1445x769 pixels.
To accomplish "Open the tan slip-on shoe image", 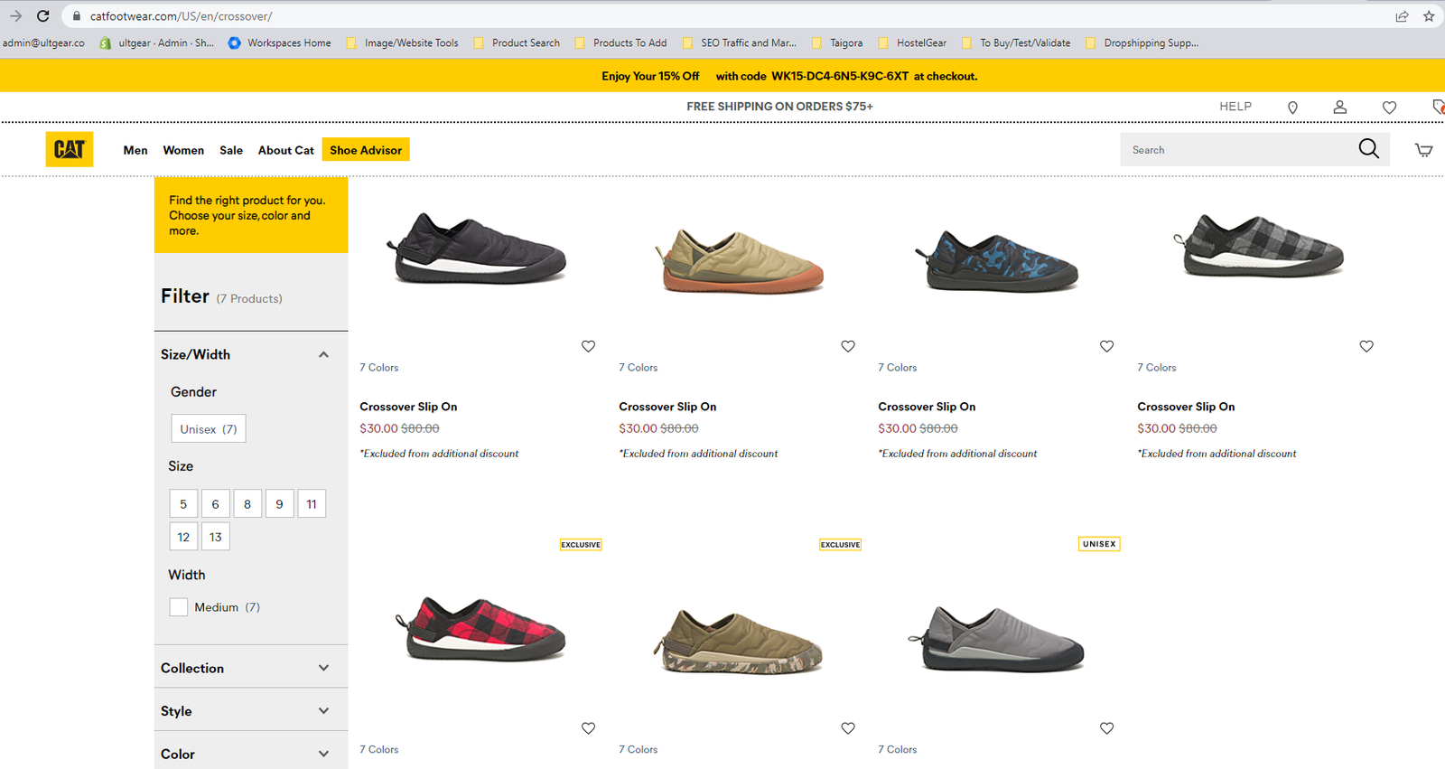I will (739, 260).
